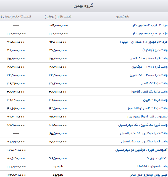
Task: Click the وانت مزدا ۲ کابین دوگانه سوز link
Action: click(148, 108)
